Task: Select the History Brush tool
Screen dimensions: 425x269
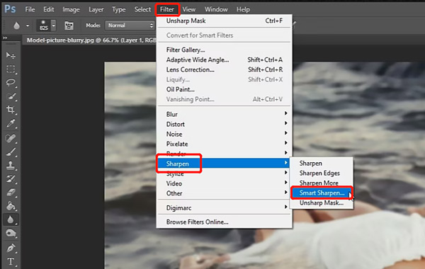Action: click(x=11, y=179)
